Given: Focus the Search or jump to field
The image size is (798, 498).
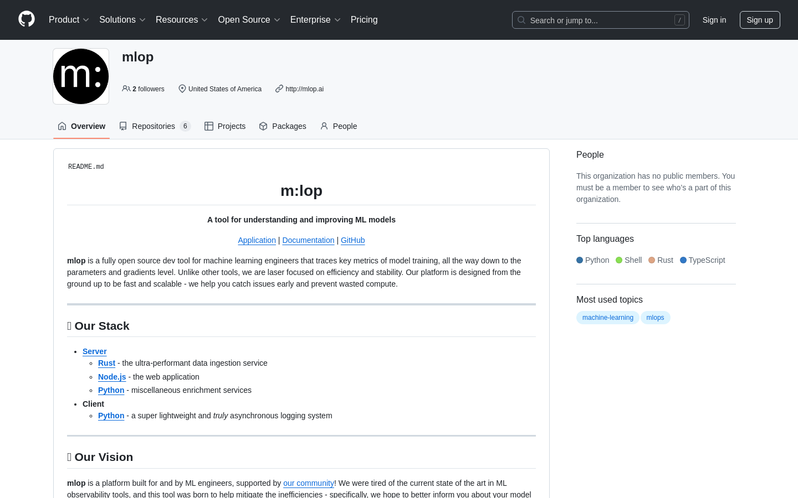Looking at the screenshot, I should [601, 20].
